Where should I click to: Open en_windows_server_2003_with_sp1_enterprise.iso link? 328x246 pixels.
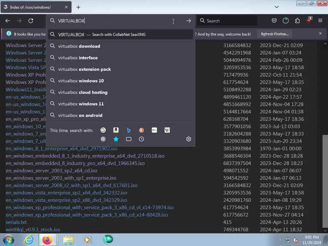click(61, 178)
